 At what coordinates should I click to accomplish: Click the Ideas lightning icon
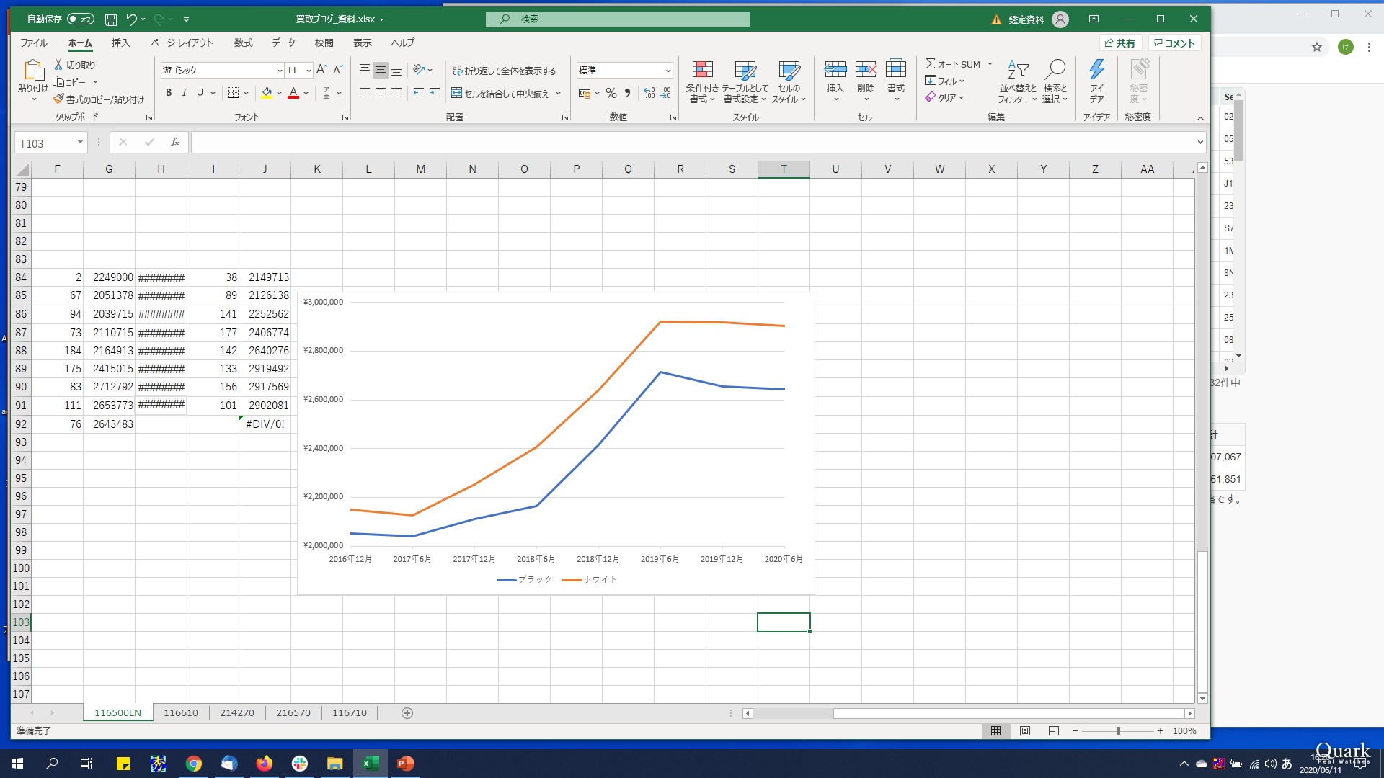coord(1096,71)
